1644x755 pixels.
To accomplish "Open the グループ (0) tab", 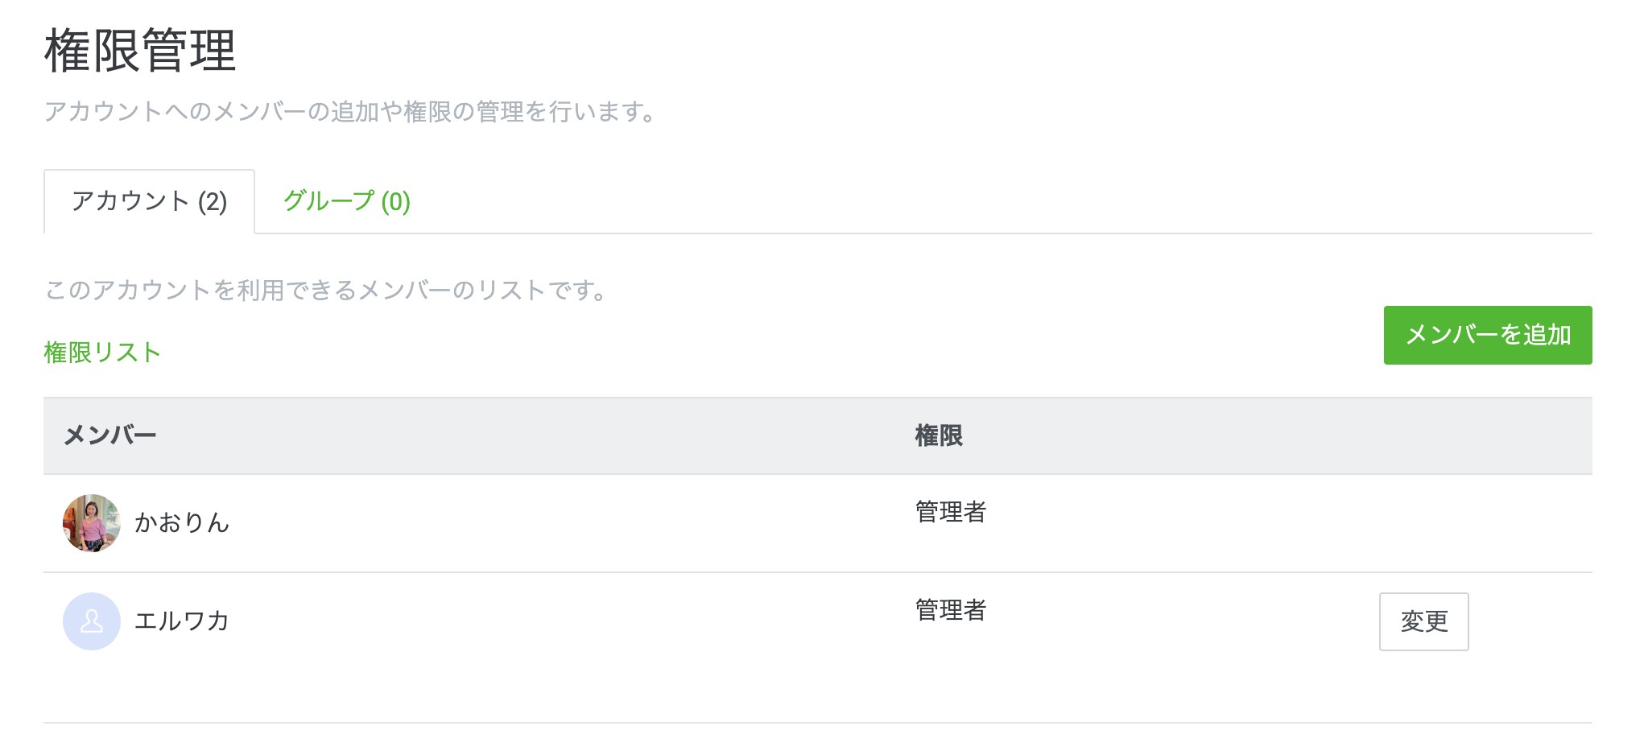I will 347,201.
